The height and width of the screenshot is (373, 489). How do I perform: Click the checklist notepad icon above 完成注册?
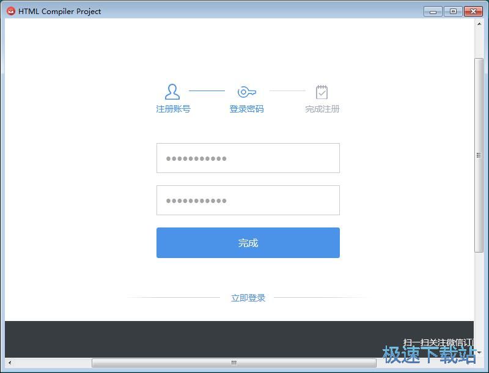[x=322, y=92]
